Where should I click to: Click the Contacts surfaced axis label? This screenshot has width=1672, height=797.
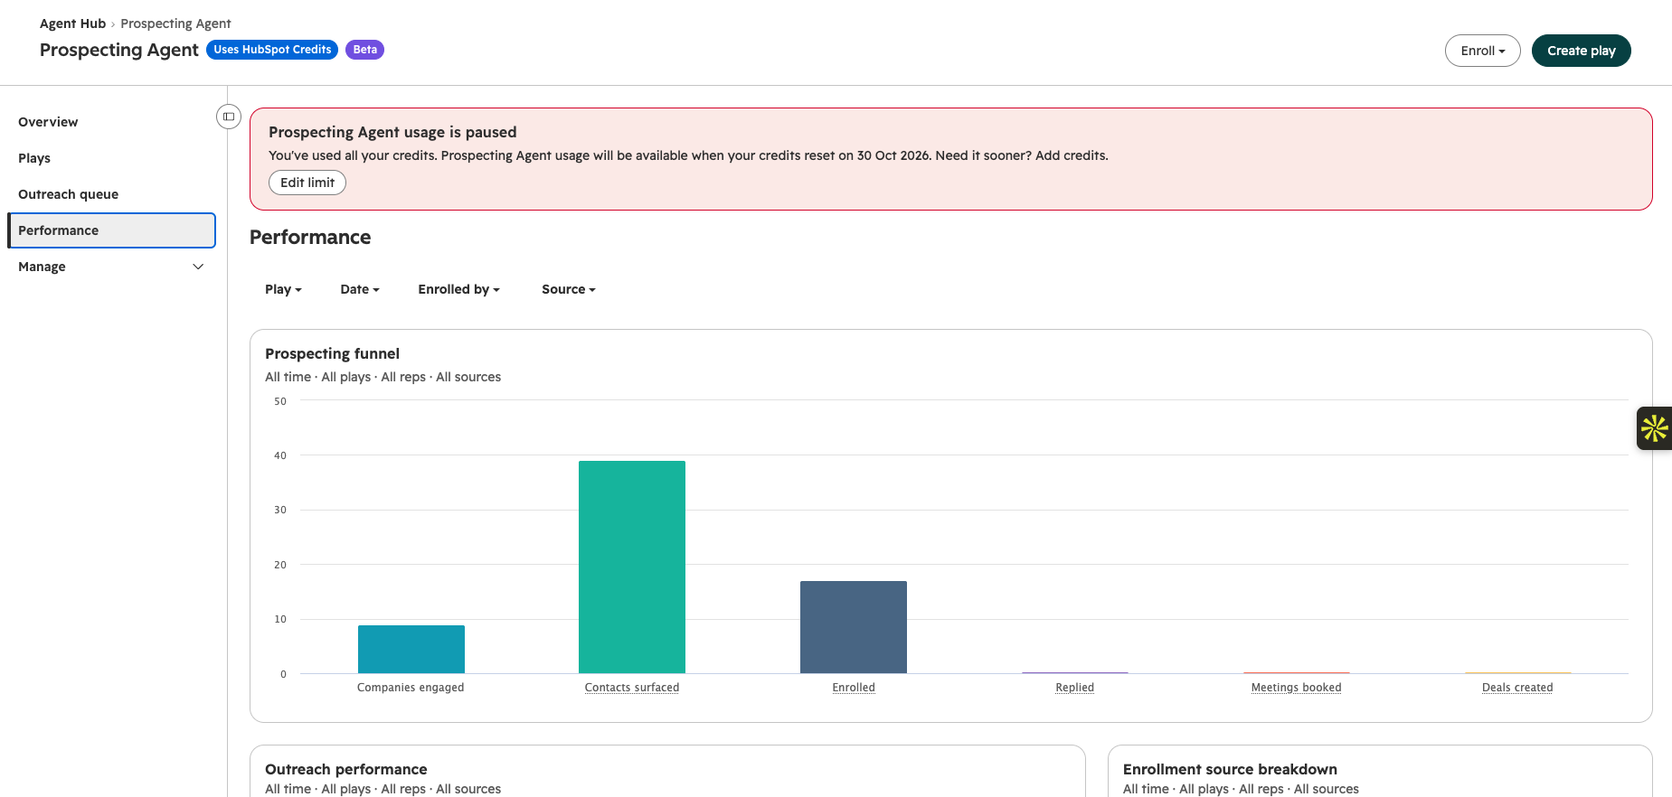tap(632, 688)
